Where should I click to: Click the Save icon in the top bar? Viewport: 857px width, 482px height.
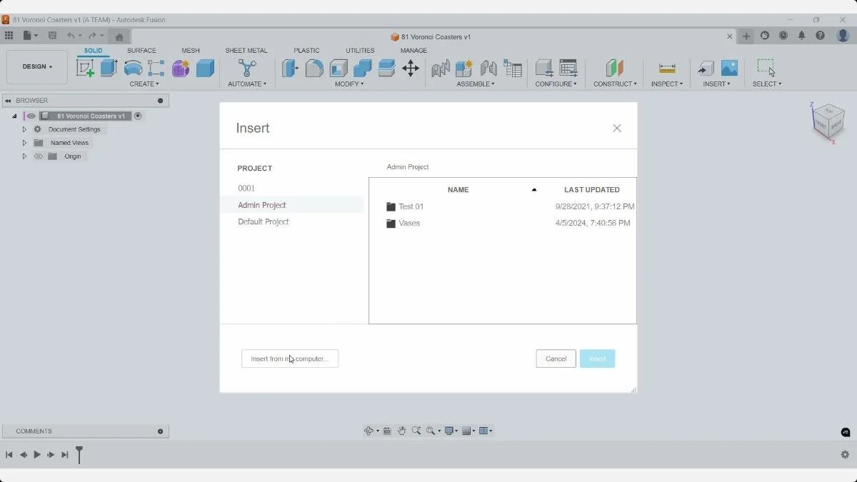(x=52, y=36)
